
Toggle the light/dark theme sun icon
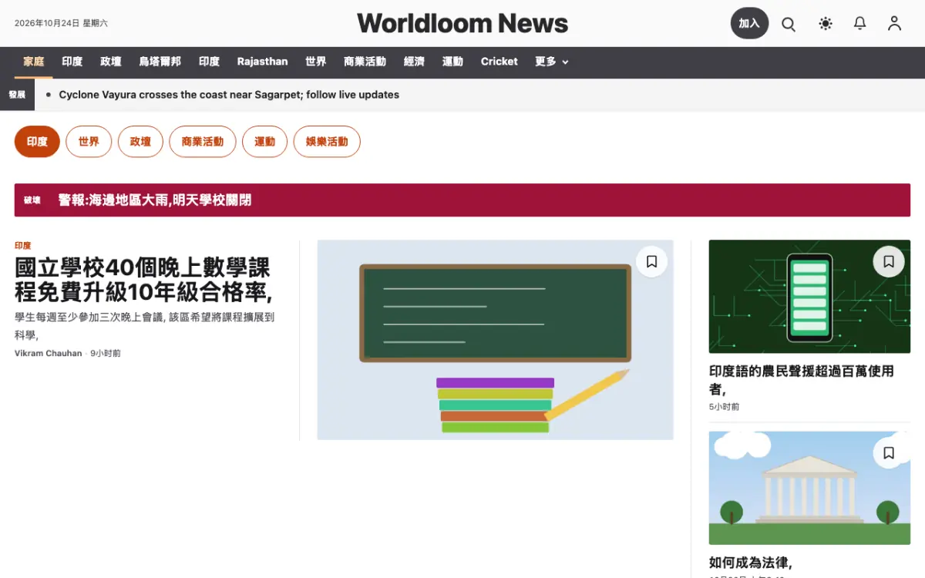pyautogui.click(x=826, y=24)
